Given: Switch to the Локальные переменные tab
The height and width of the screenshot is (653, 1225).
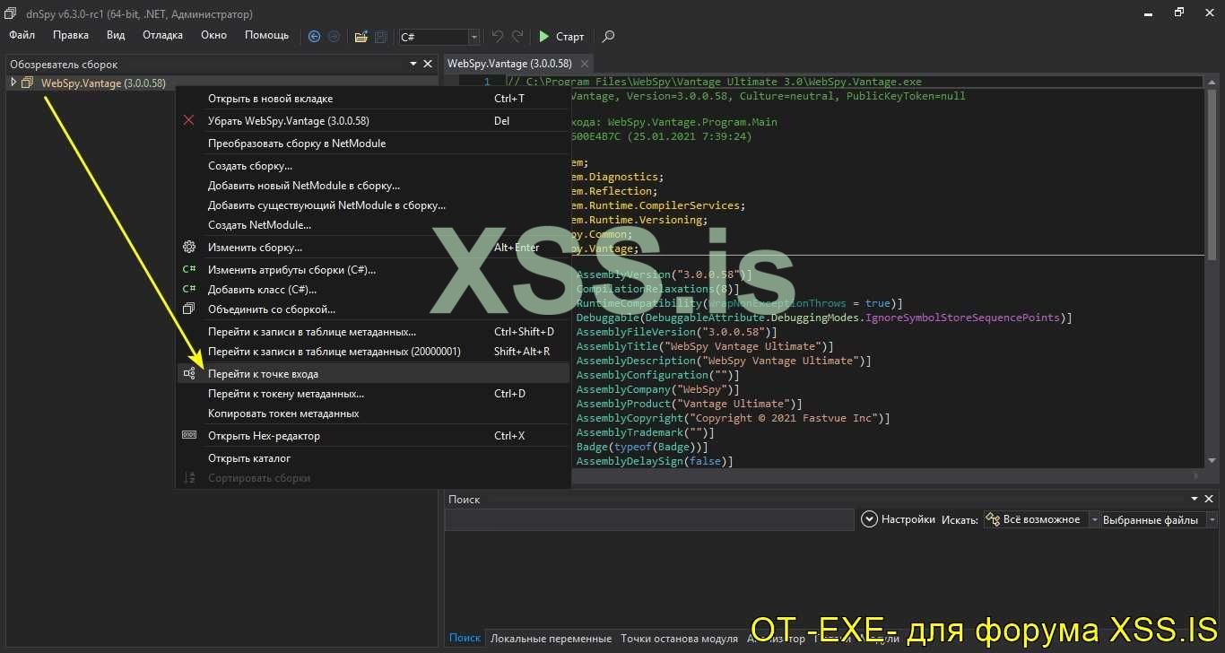Looking at the screenshot, I should point(551,639).
